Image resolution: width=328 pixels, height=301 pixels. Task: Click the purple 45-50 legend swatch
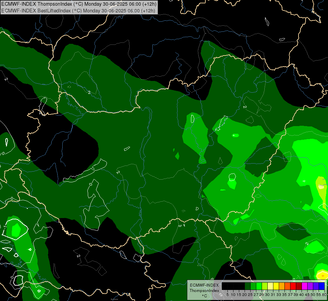point(310,286)
